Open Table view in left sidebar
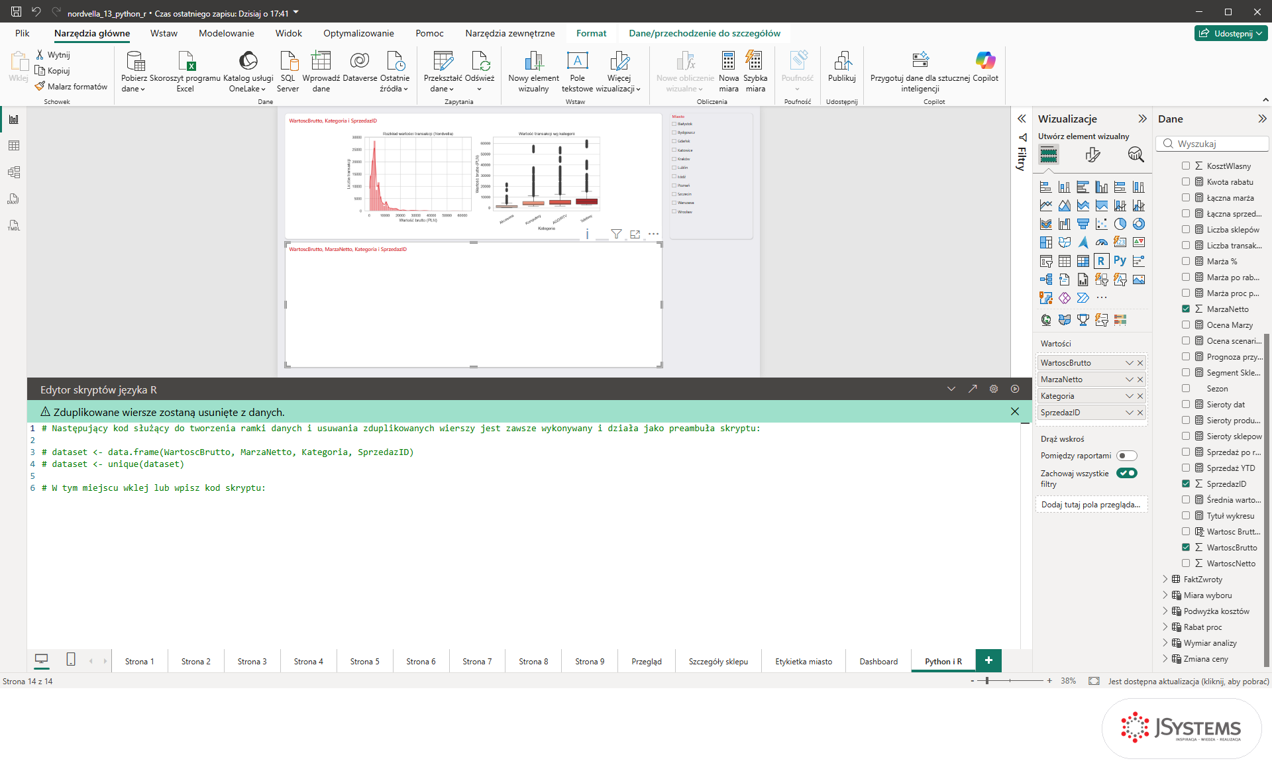Image resolution: width=1272 pixels, height=769 pixels. pyautogui.click(x=14, y=146)
